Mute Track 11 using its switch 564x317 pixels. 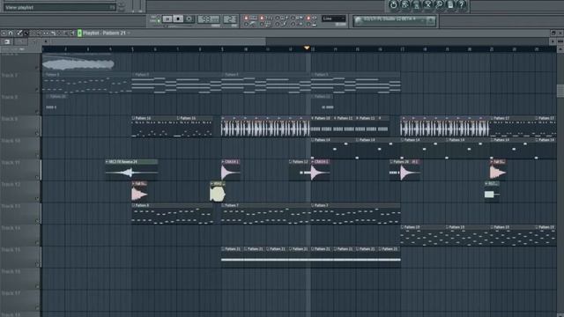[37, 176]
